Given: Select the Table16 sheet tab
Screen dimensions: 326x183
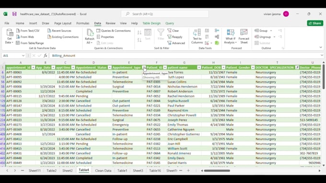Looking at the screenshot, I should [155, 171].
